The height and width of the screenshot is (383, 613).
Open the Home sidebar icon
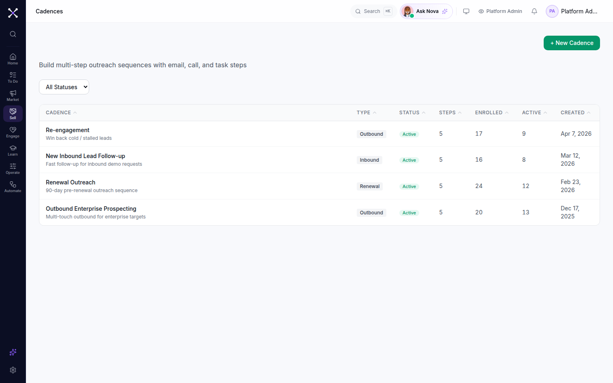click(x=13, y=59)
